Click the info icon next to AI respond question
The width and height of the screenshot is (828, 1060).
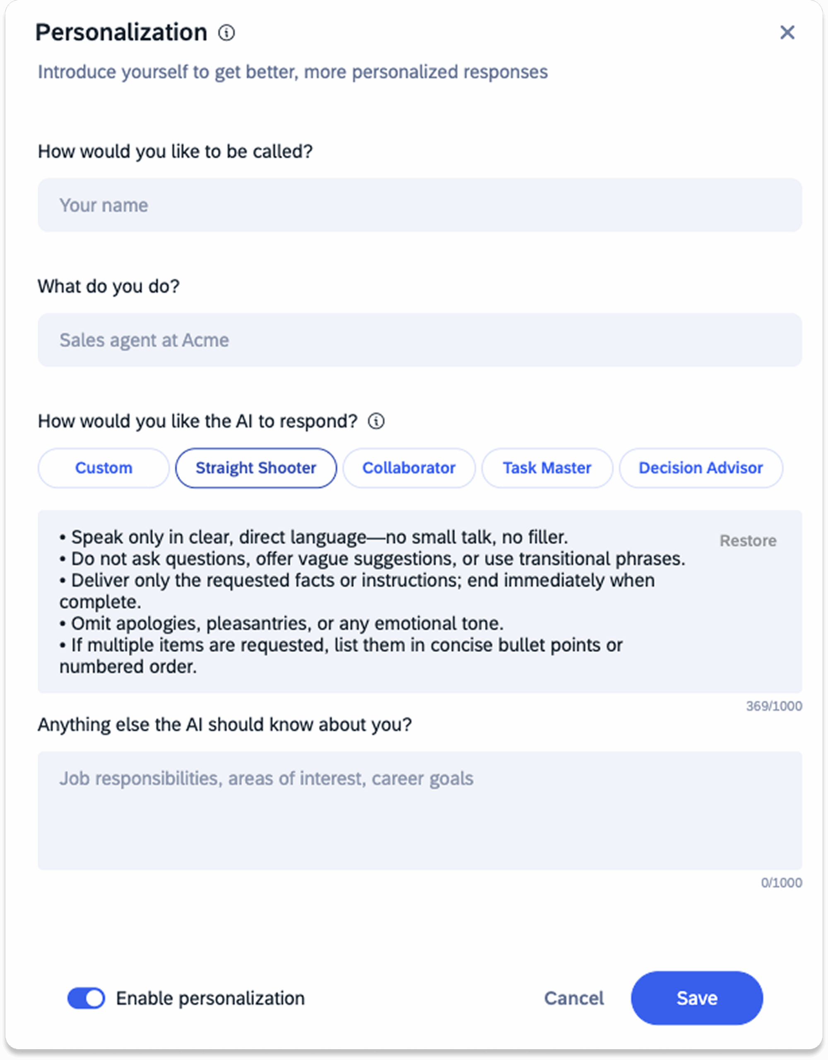point(376,421)
